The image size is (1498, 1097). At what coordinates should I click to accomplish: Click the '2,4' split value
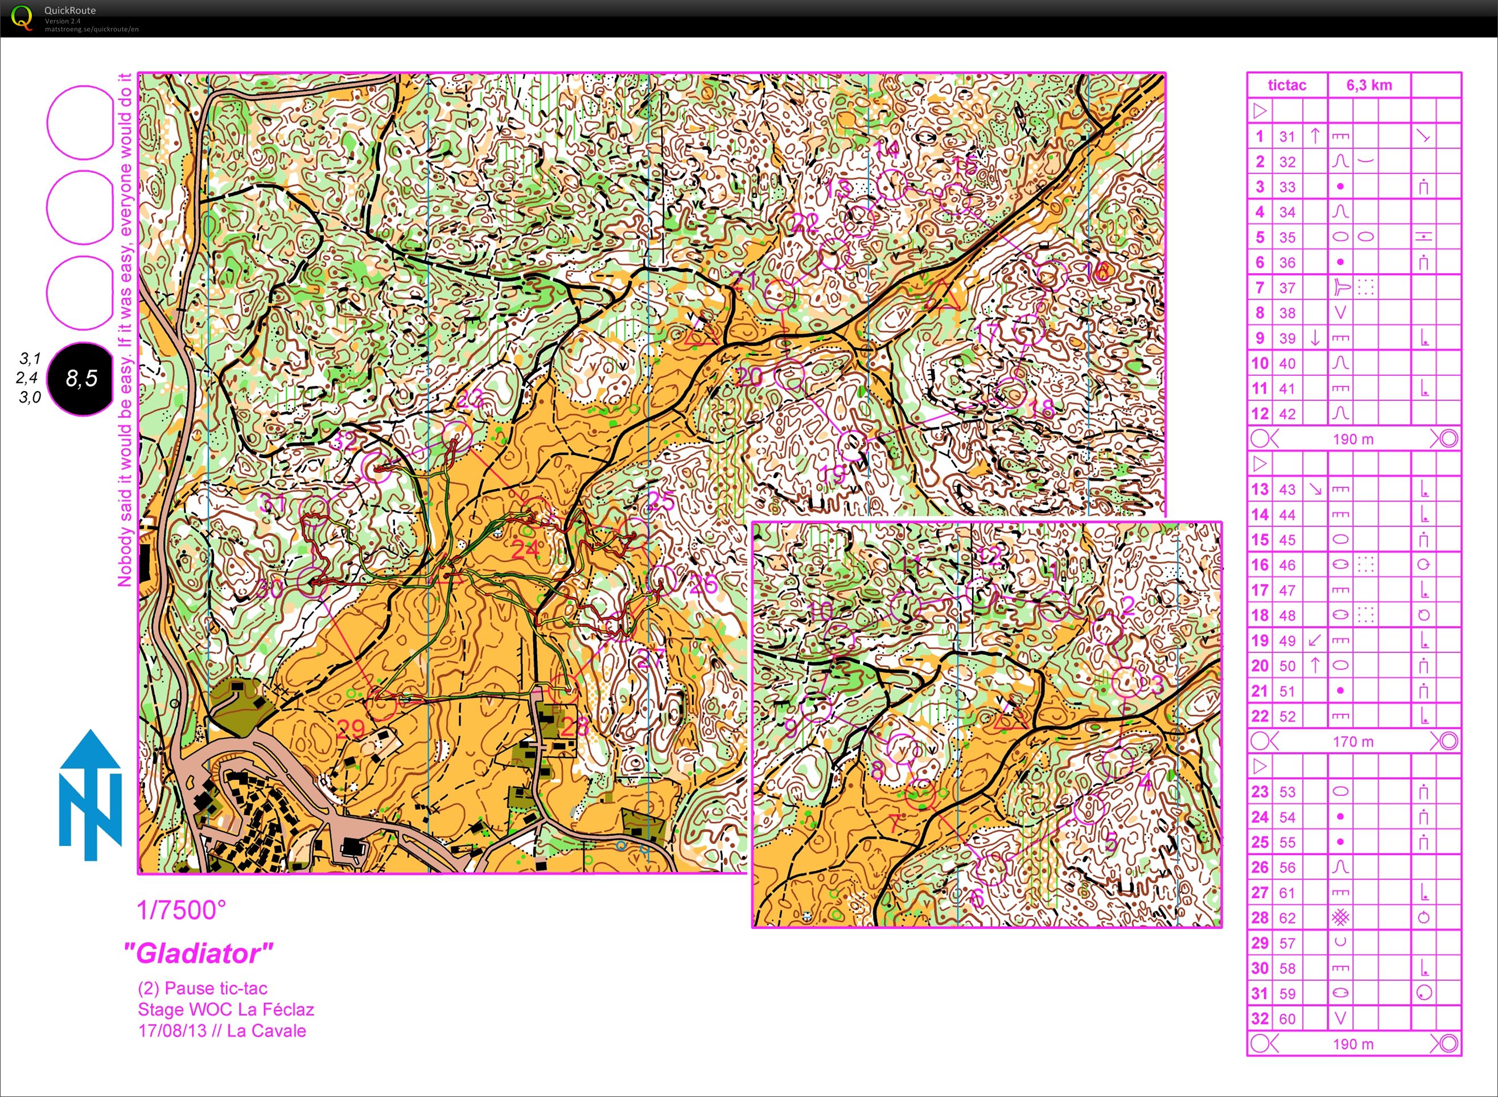(27, 378)
